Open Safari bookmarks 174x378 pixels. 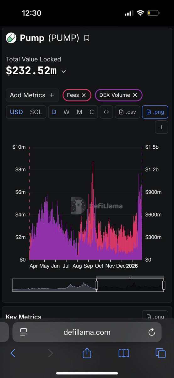[124, 353]
